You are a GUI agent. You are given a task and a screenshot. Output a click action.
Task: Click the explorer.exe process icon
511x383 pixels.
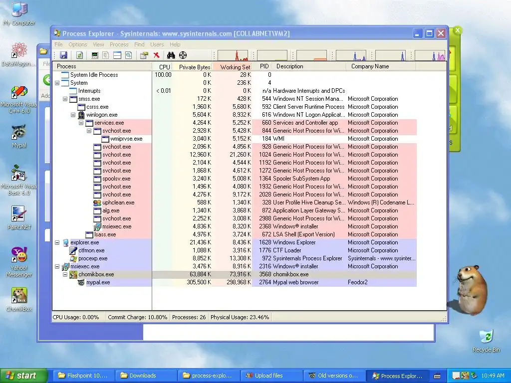65,243
